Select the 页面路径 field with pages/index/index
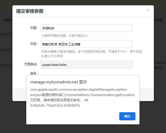The image size is (166, 133). (x=86, y=65)
